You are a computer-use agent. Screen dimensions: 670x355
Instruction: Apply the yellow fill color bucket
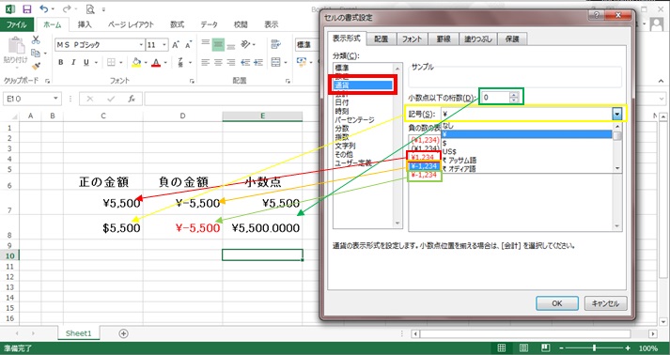pos(136,62)
